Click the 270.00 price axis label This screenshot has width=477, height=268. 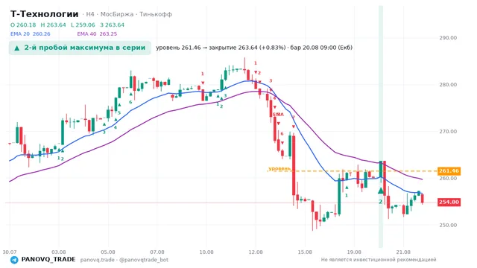click(448, 131)
